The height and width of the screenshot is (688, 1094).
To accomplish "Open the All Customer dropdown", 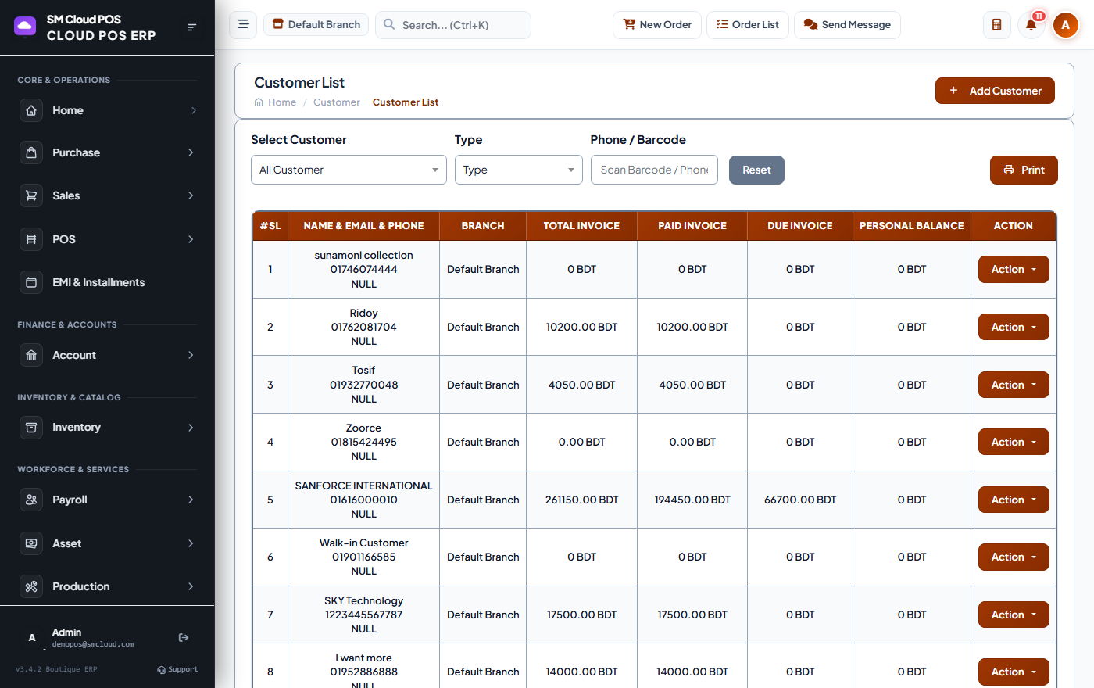I will [349, 170].
